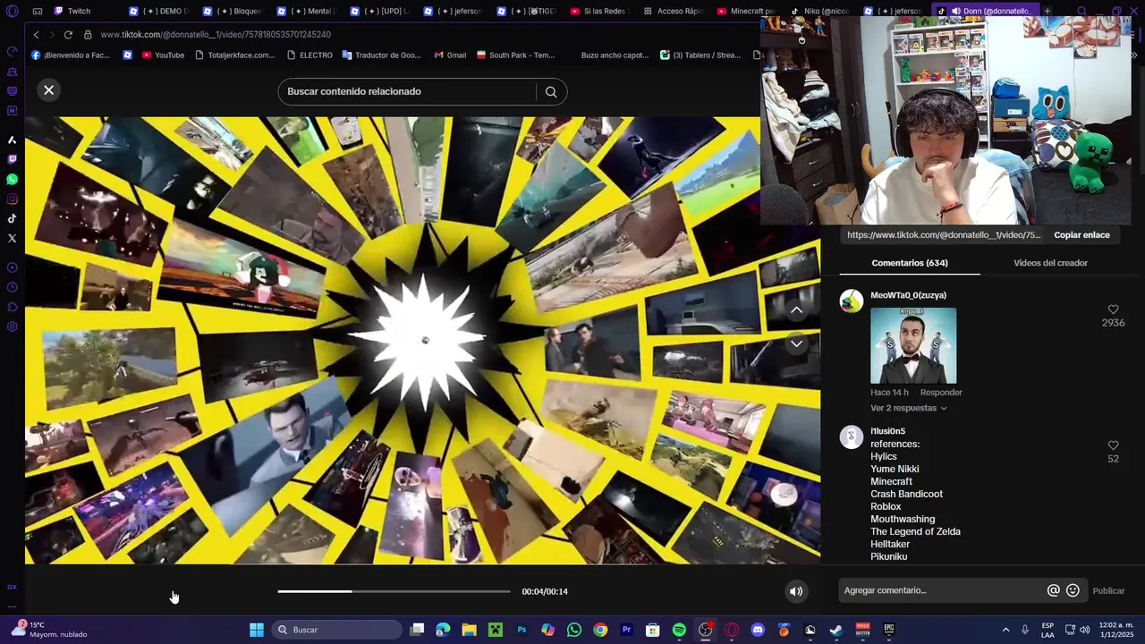Show hidden system tray icons chevron

(x=1005, y=630)
